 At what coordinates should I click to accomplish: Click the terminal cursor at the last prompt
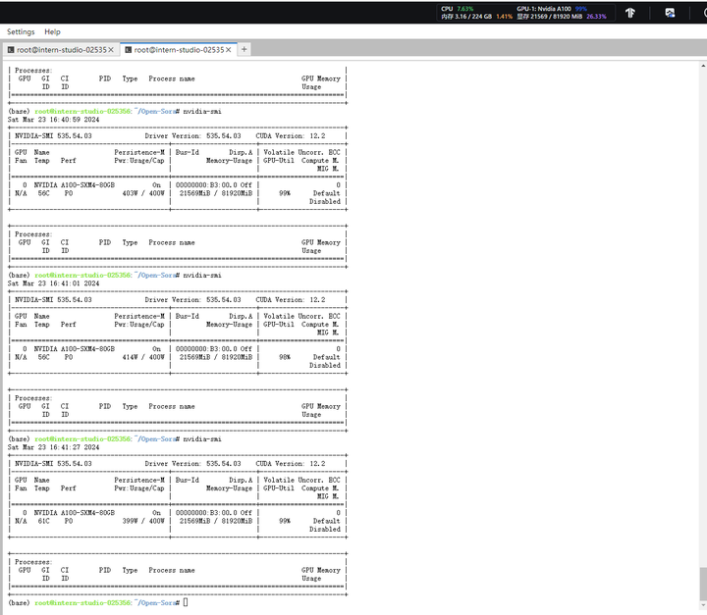[186, 602]
